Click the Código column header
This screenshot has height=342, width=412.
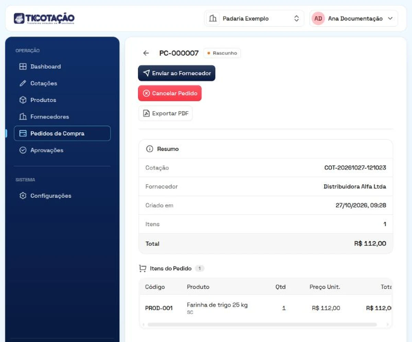tap(155, 287)
